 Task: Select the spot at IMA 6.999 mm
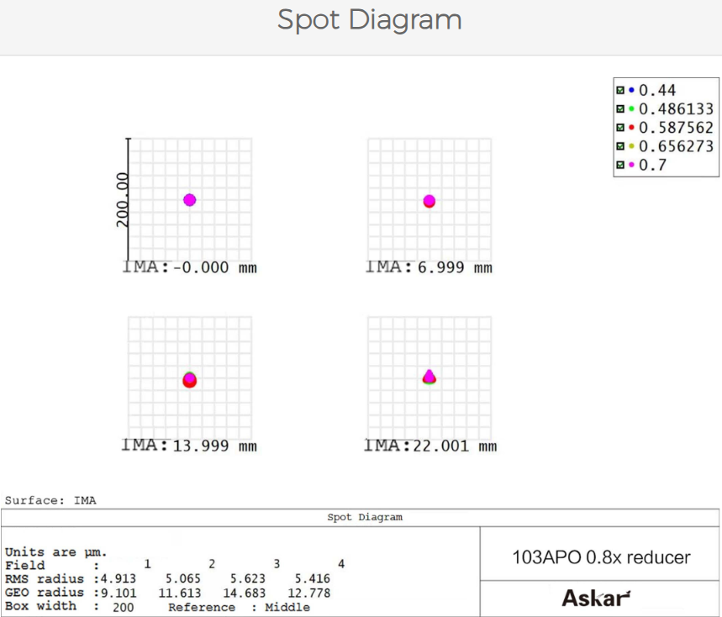coord(430,201)
